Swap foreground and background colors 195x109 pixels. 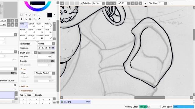pos(54,14)
